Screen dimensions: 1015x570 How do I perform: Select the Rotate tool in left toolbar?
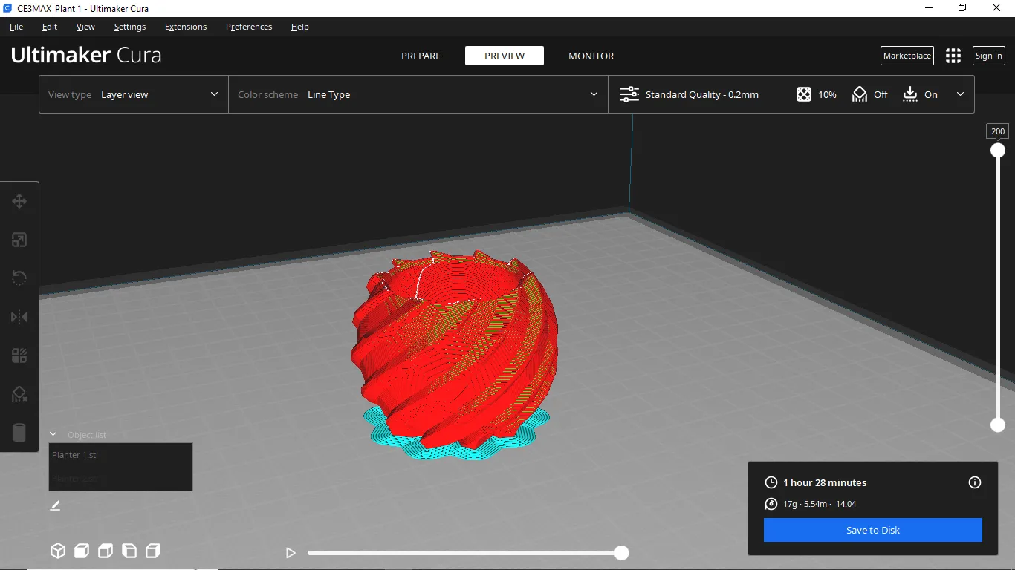click(x=19, y=278)
